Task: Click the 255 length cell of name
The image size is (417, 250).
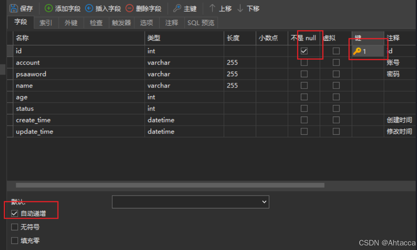Action: click(240, 86)
